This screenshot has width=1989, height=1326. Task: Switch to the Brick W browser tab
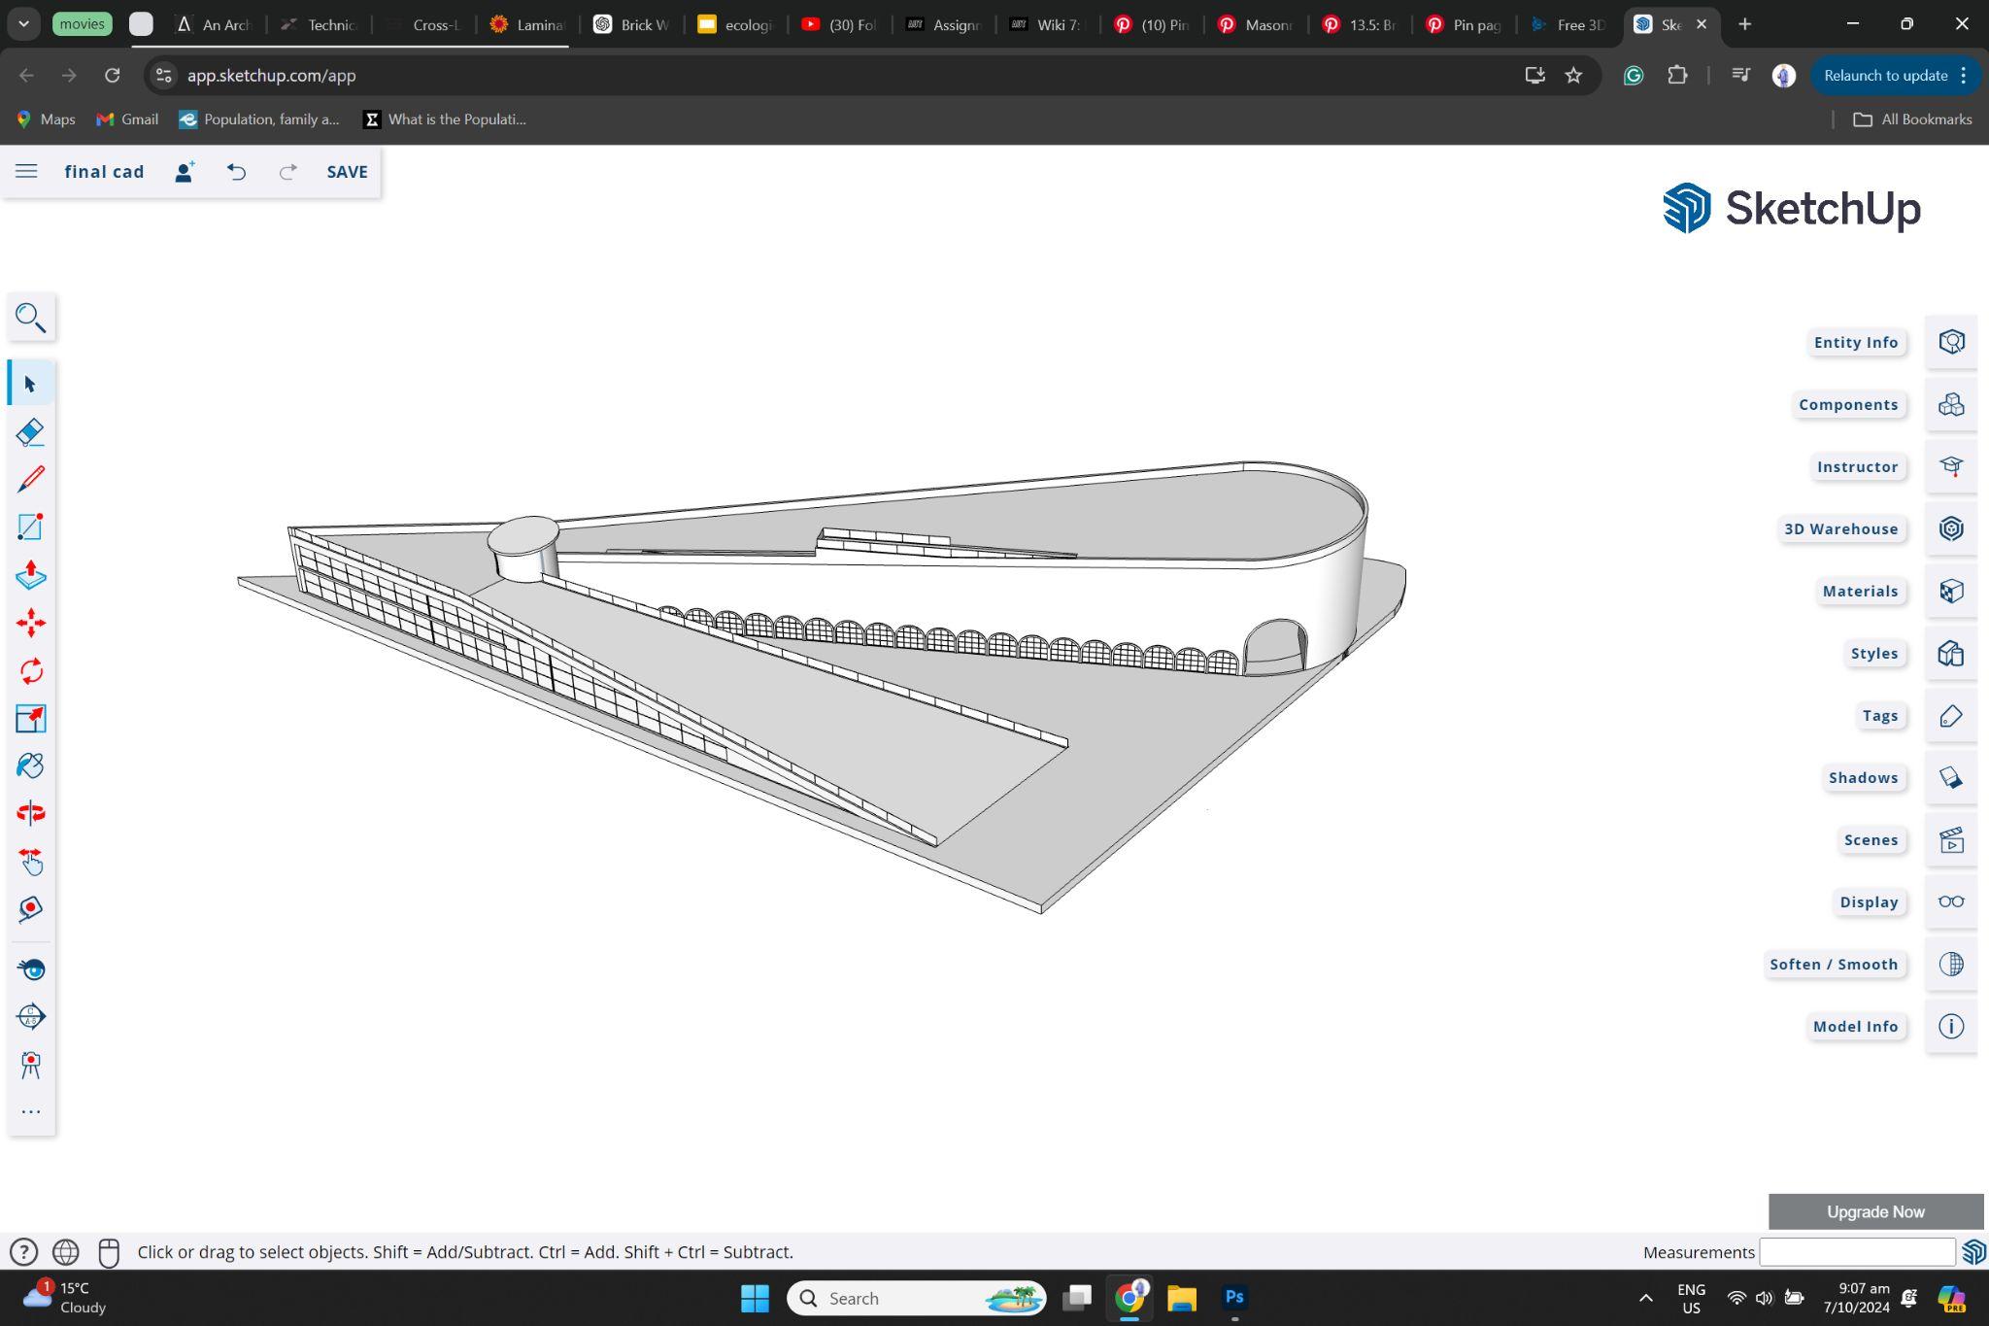632,24
